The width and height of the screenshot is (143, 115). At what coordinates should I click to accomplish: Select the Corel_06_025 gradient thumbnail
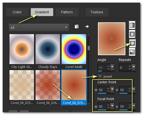pyautogui.click(x=22, y=85)
